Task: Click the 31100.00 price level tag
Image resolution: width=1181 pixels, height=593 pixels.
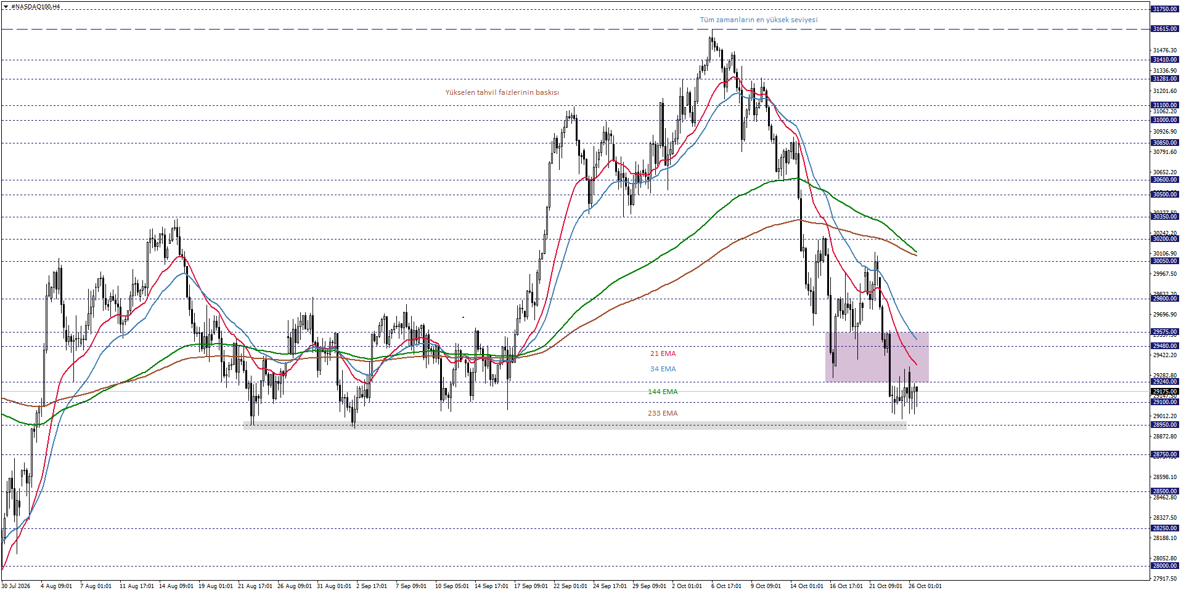Action: point(1165,105)
